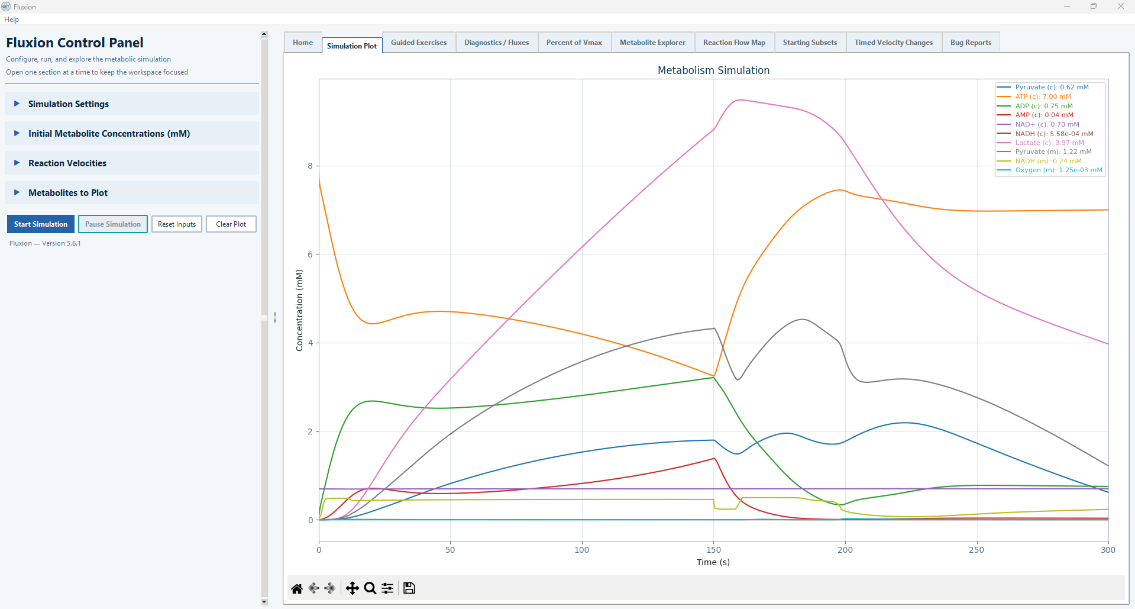Switch to Percent of Vmax tab
Screen dimensions: 1135x609
(574, 43)
